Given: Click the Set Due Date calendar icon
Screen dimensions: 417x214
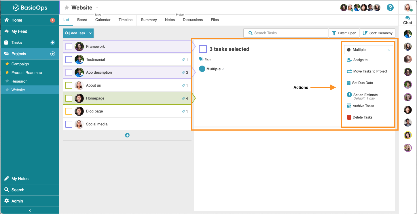Looking at the screenshot, I should tap(349, 83).
